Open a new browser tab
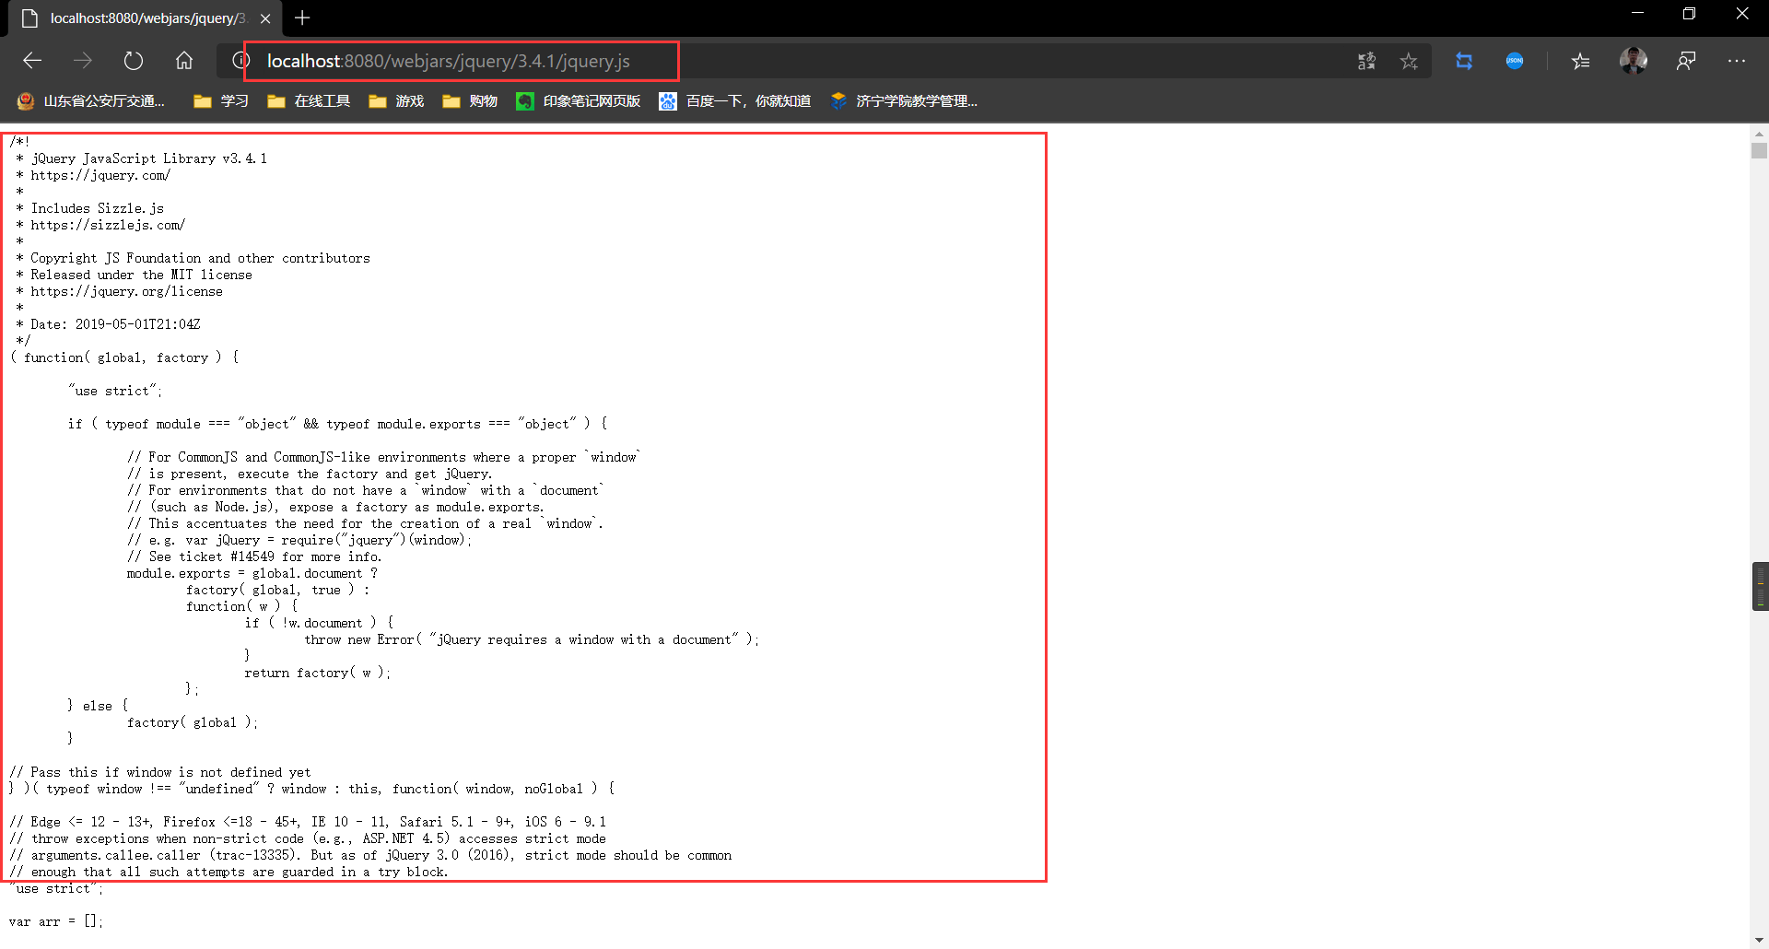Screen dimensions: 1769x949 click(302, 18)
